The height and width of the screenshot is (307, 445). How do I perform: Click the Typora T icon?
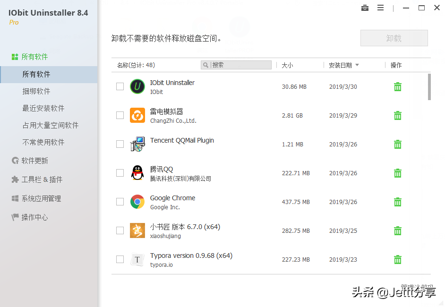[137, 259]
